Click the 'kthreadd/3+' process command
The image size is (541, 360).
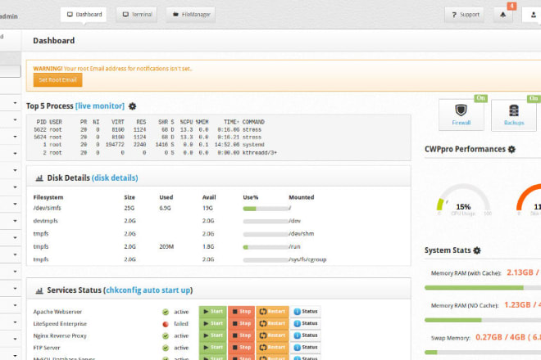coord(260,153)
